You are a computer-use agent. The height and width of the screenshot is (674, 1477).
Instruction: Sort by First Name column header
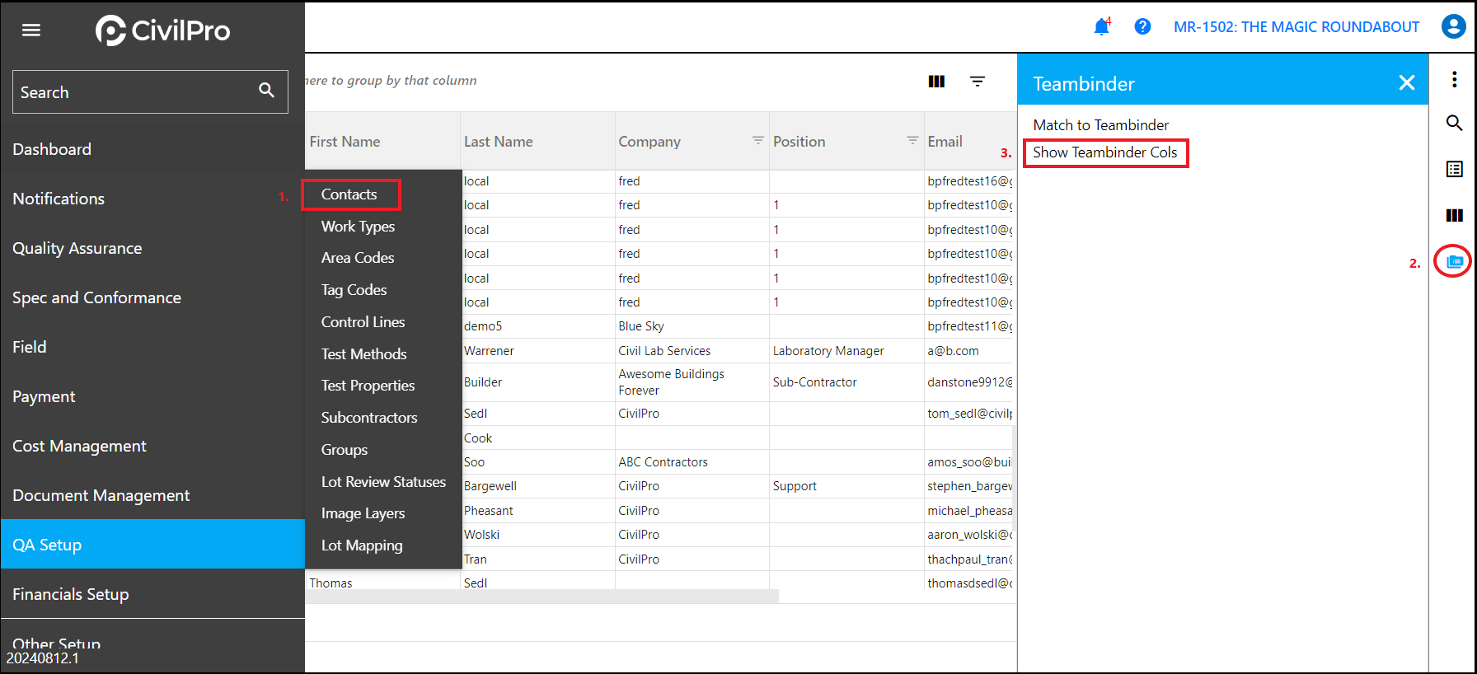coord(345,142)
